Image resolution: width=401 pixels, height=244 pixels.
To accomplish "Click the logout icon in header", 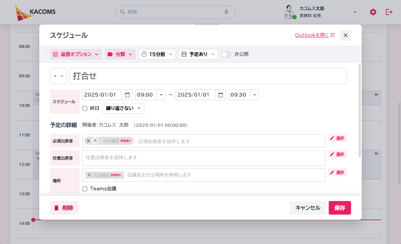I will [x=389, y=12].
